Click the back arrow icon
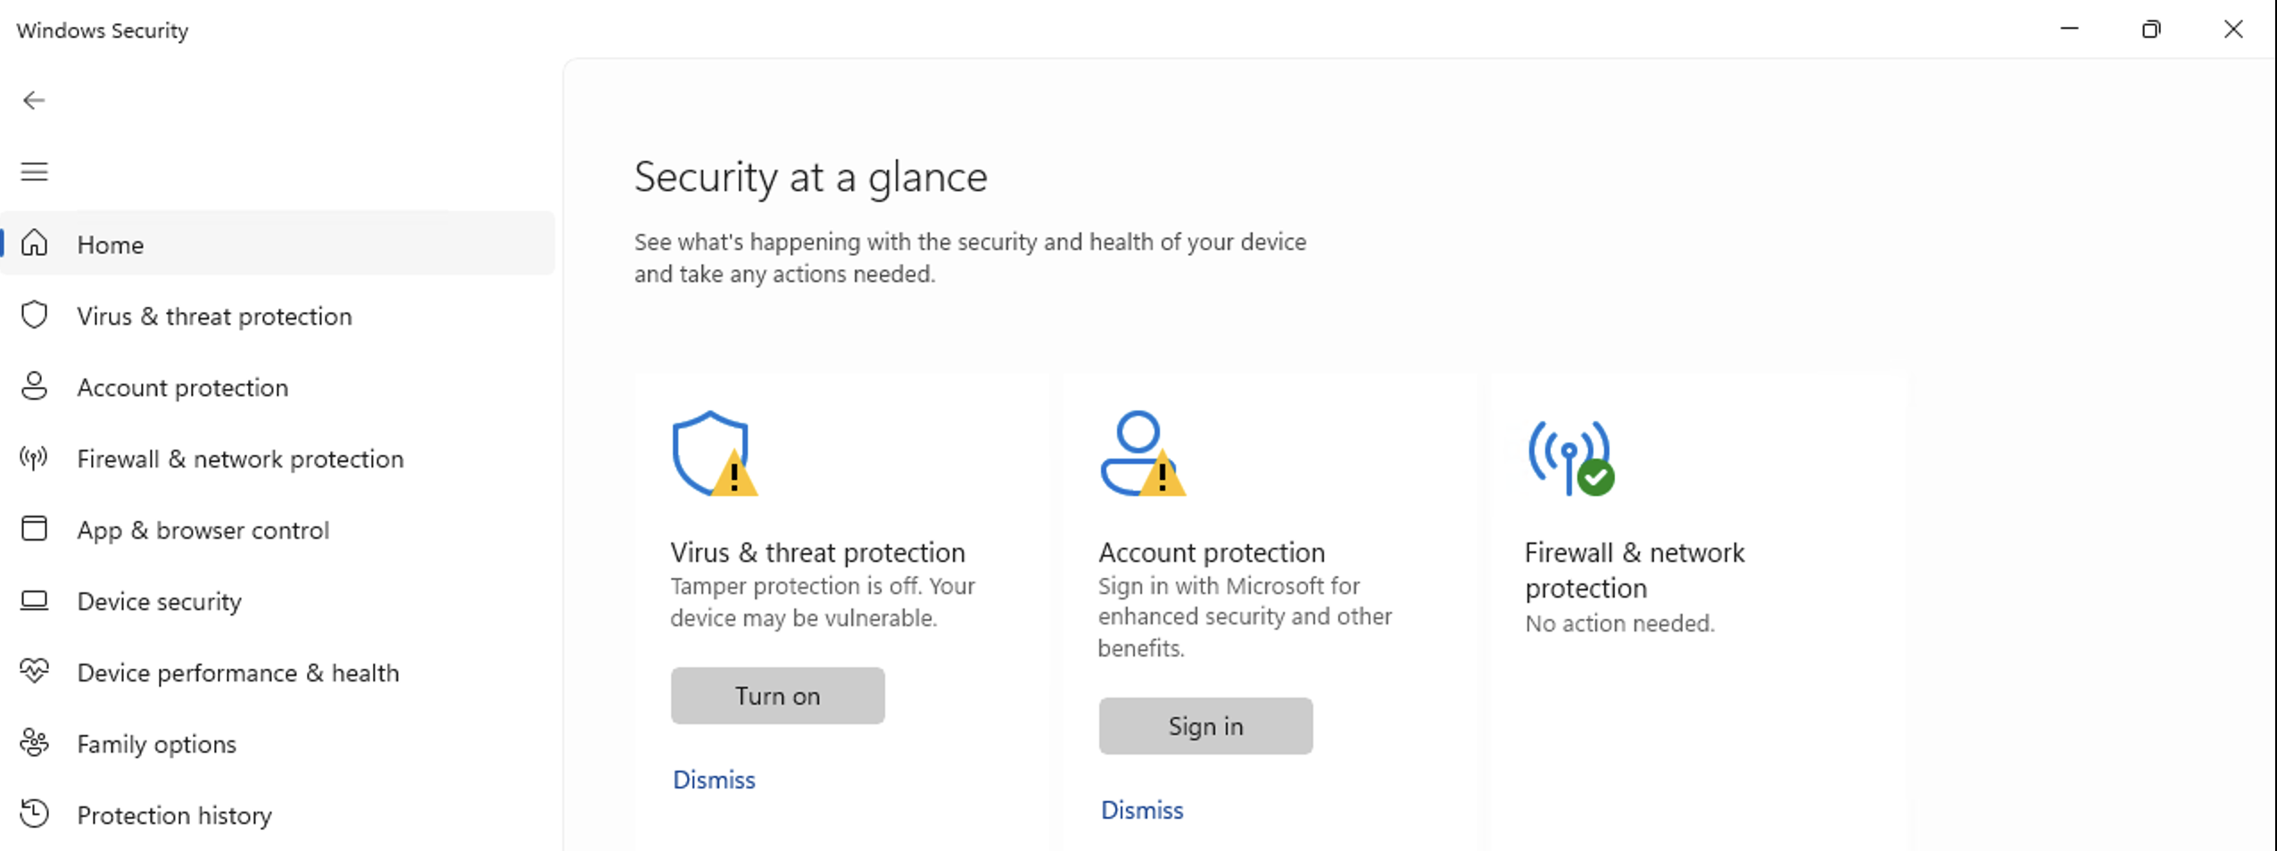This screenshot has width=2277, height=851. (34, 101)
